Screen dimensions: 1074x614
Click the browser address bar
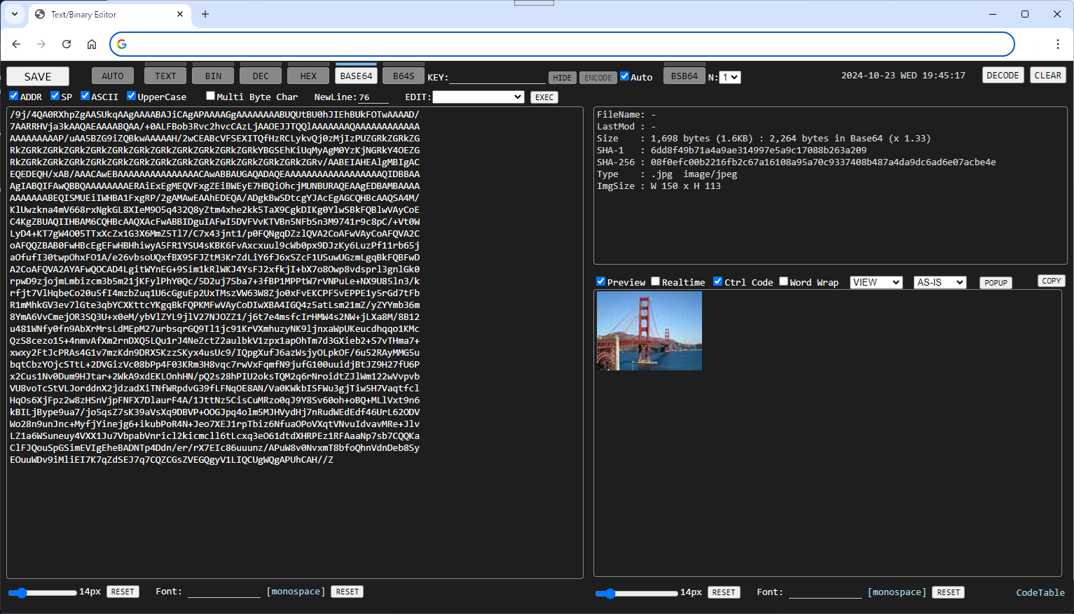[562, 44]
